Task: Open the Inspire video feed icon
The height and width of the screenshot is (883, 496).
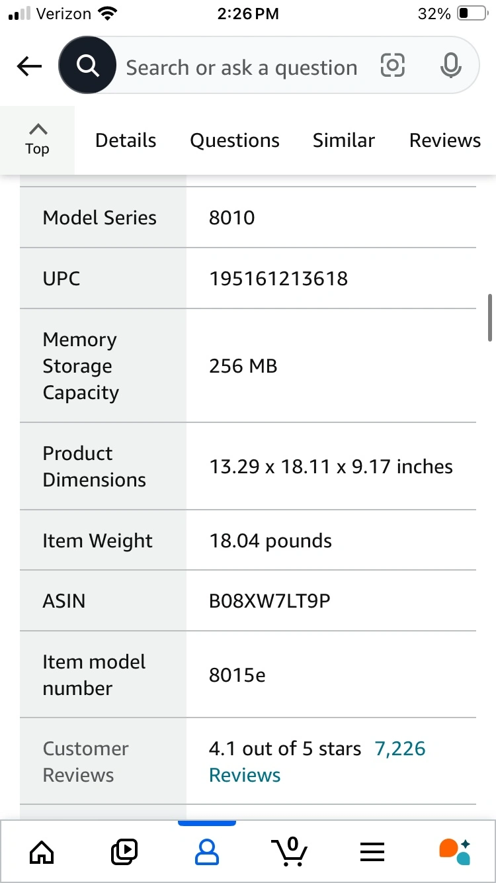Action: pos(124,851)
